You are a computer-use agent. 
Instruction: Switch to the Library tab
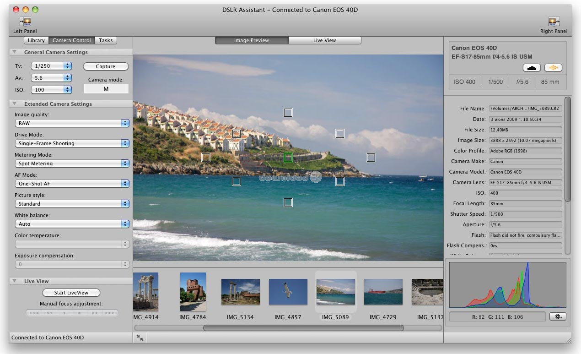[36, 40]
